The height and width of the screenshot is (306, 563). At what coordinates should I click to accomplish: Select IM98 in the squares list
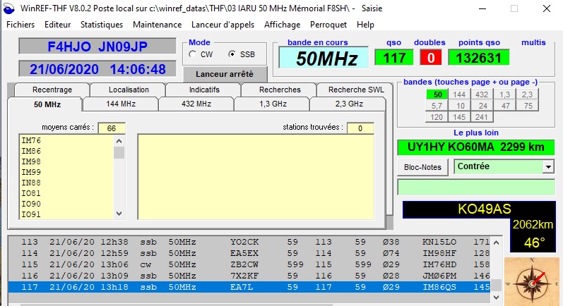(x=66, y=161)
